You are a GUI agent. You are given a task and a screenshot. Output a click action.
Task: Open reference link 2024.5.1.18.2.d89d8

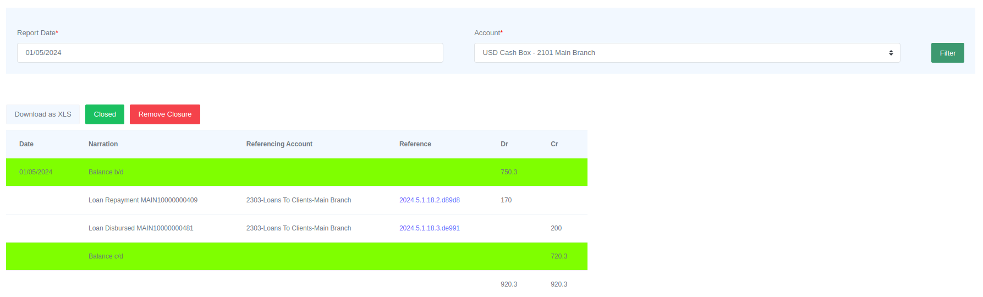[x=429, y=200]
